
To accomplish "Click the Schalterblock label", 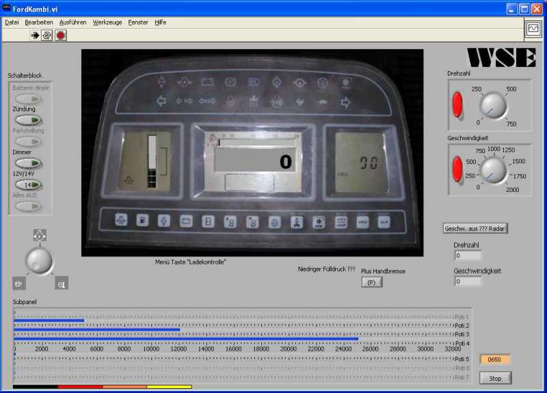I will [25, 75].
